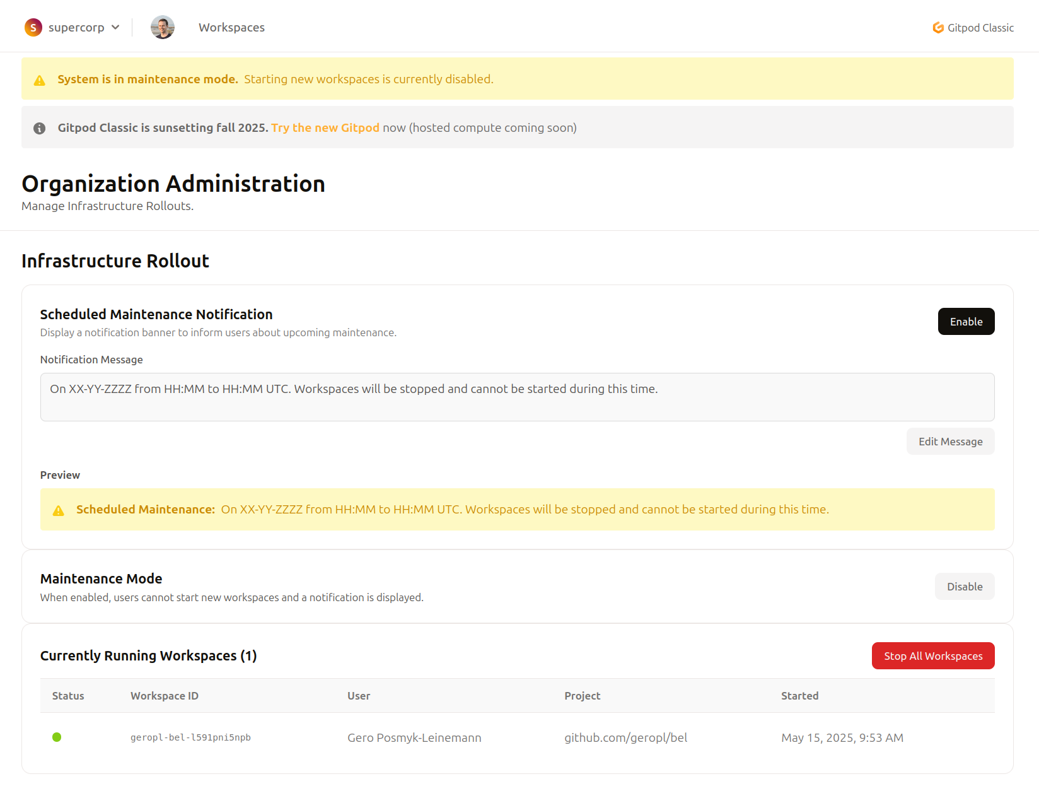The height and width of the screenshot is (786, 1039).
Task: Click the Gitpod Classic logo icon
Action: (938, 28)
